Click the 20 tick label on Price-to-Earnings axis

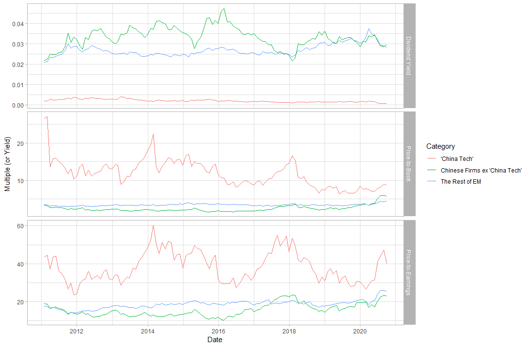click(x=20, y=302)
